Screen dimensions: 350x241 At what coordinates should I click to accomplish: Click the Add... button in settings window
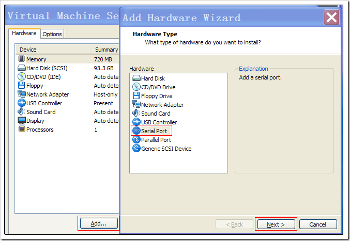click(x=99, y=223)
